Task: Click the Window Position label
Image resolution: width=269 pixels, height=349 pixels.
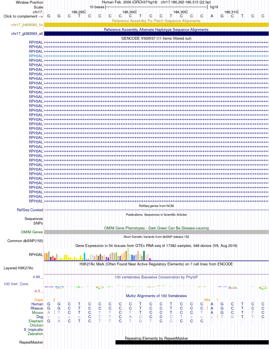Action: click(29, 2)
